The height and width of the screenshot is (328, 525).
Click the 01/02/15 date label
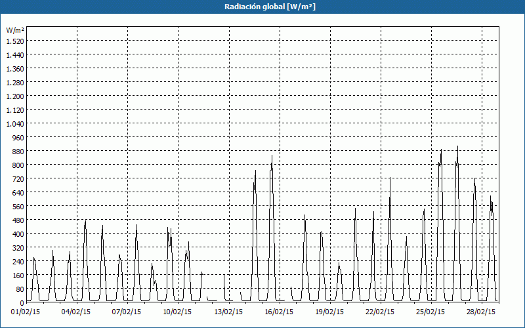coord(26,312)
